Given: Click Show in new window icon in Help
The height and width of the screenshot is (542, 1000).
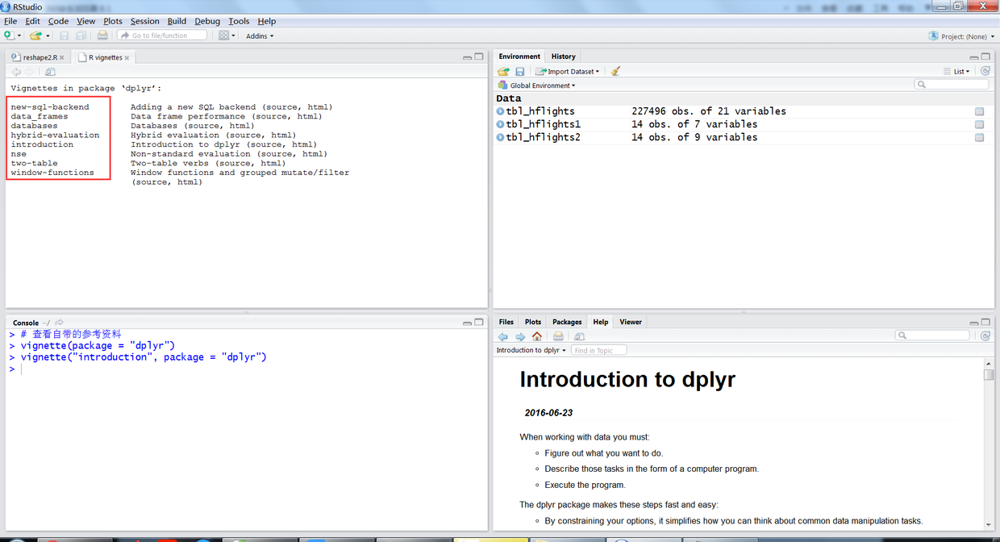Looking at the screenshot, I should click(x=579, y=336).
